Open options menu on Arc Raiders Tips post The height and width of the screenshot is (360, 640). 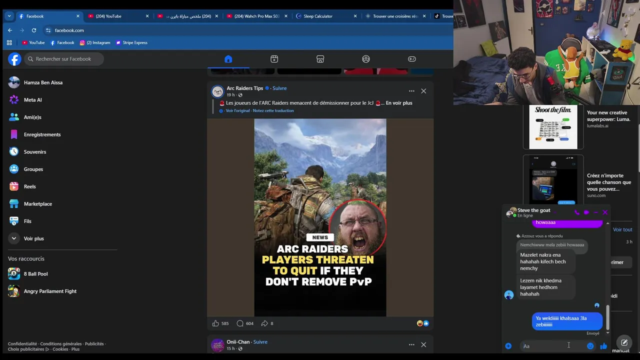411,91
